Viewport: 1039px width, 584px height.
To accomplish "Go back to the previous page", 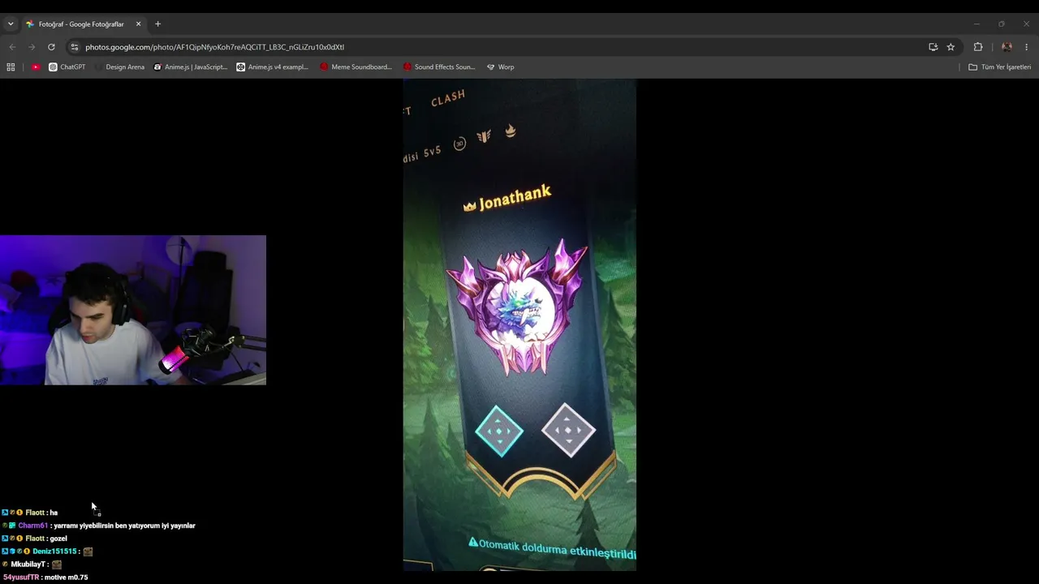I will (12, 47).
